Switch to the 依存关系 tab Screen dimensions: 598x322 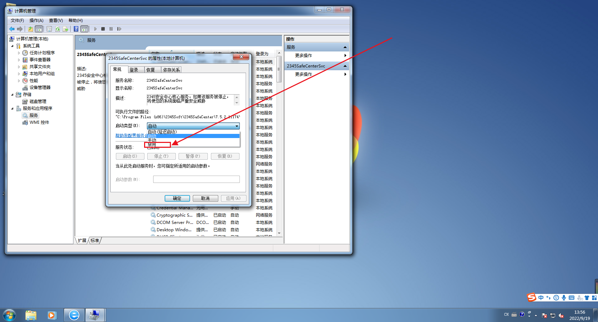pyautogui.click(x=171, y=70)
